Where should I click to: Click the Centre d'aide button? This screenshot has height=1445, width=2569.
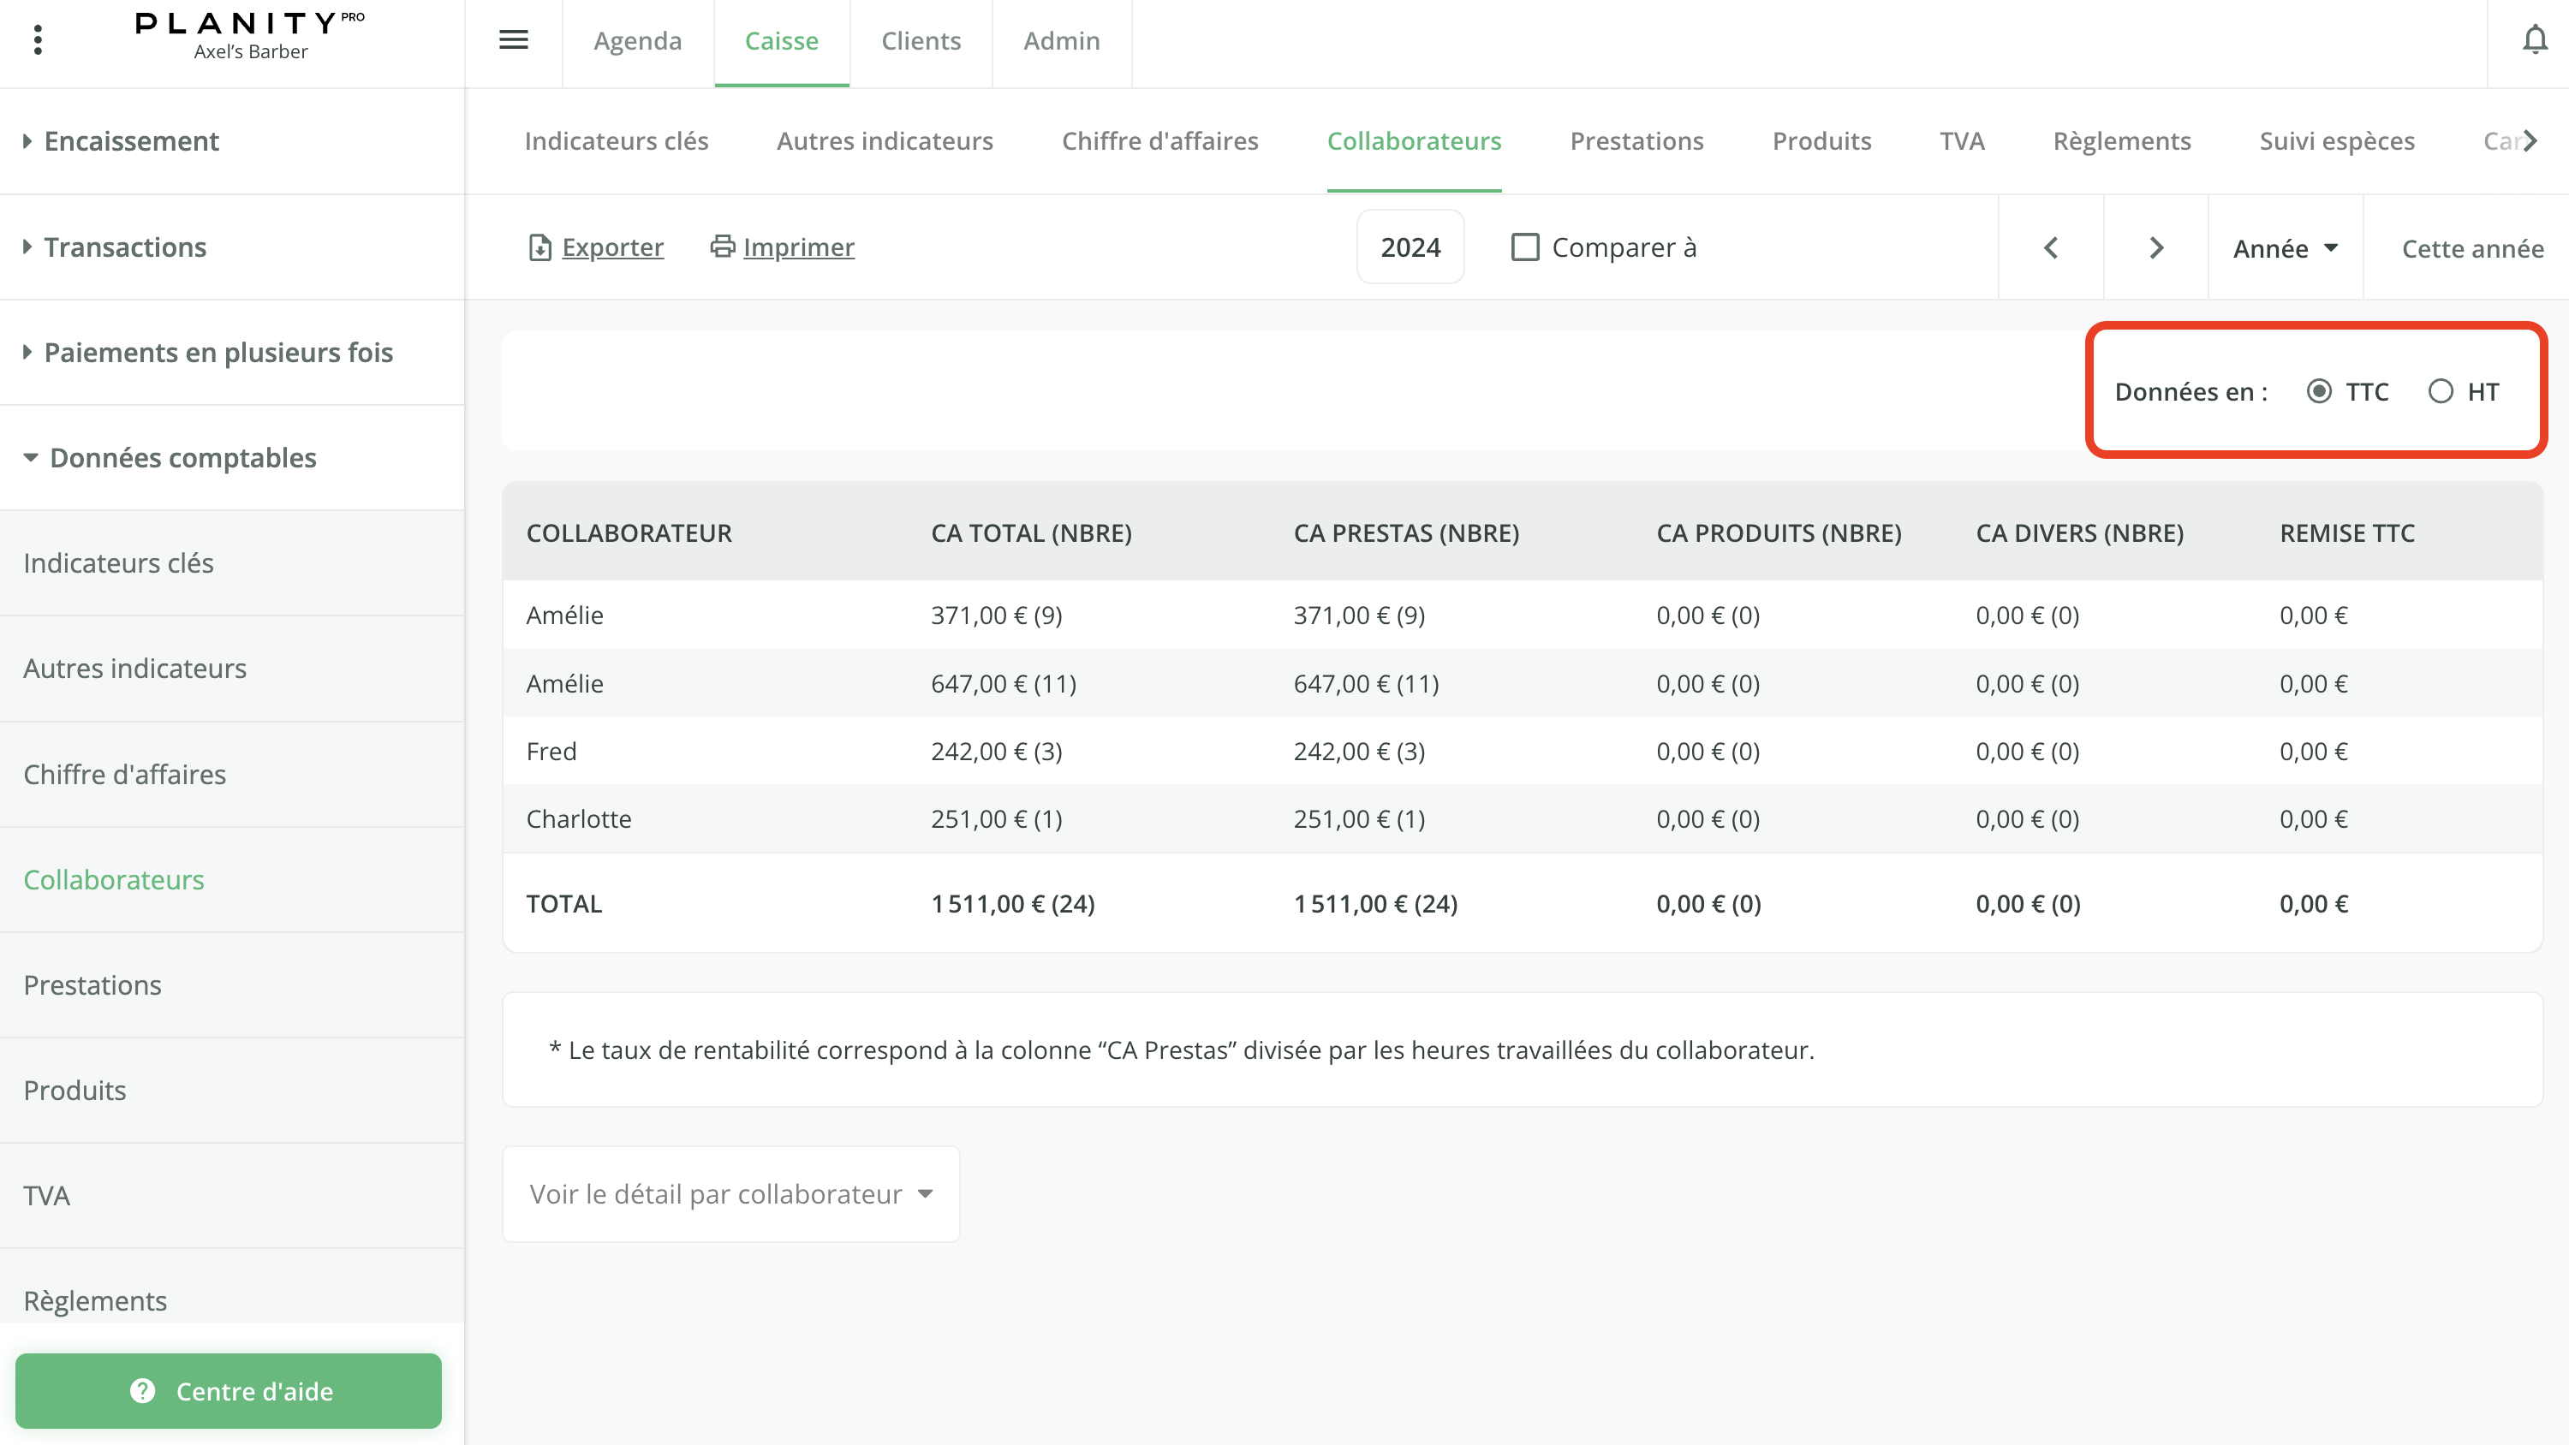(229, 1390)
